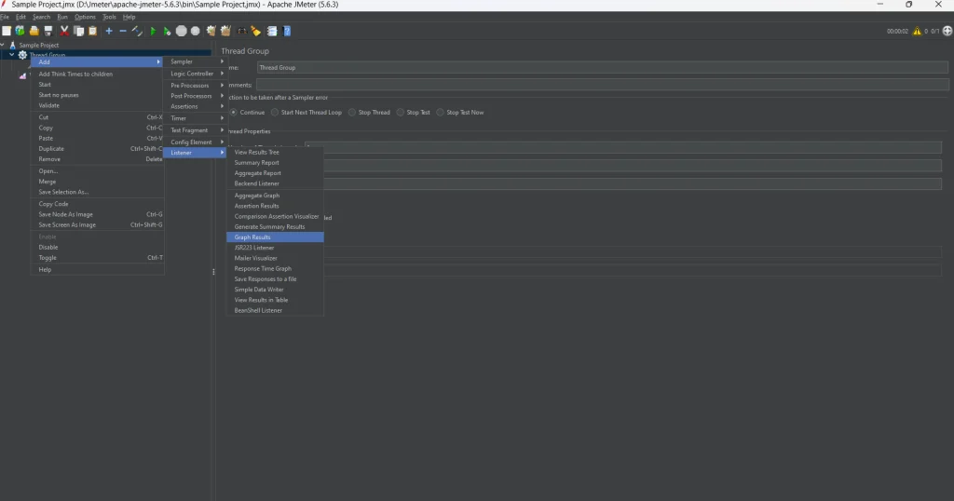Open the Run menu
954x501 pixels.
click(62, 17)
